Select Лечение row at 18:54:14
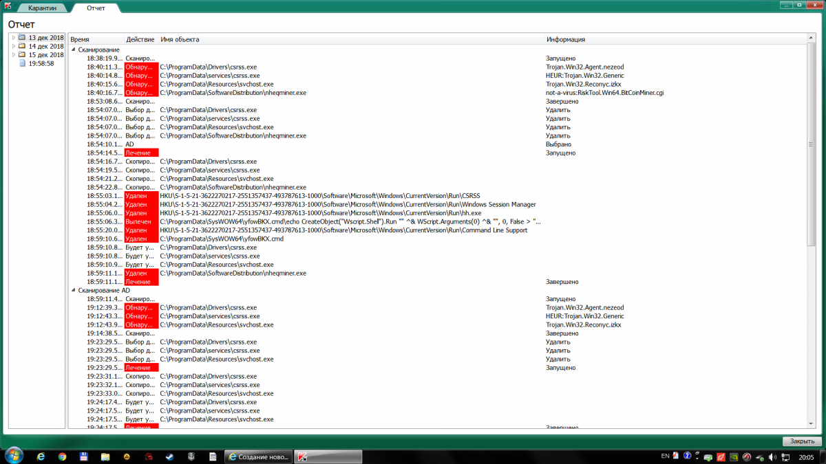This screenshot has width=826, height=464. click(x=437, y=153)
